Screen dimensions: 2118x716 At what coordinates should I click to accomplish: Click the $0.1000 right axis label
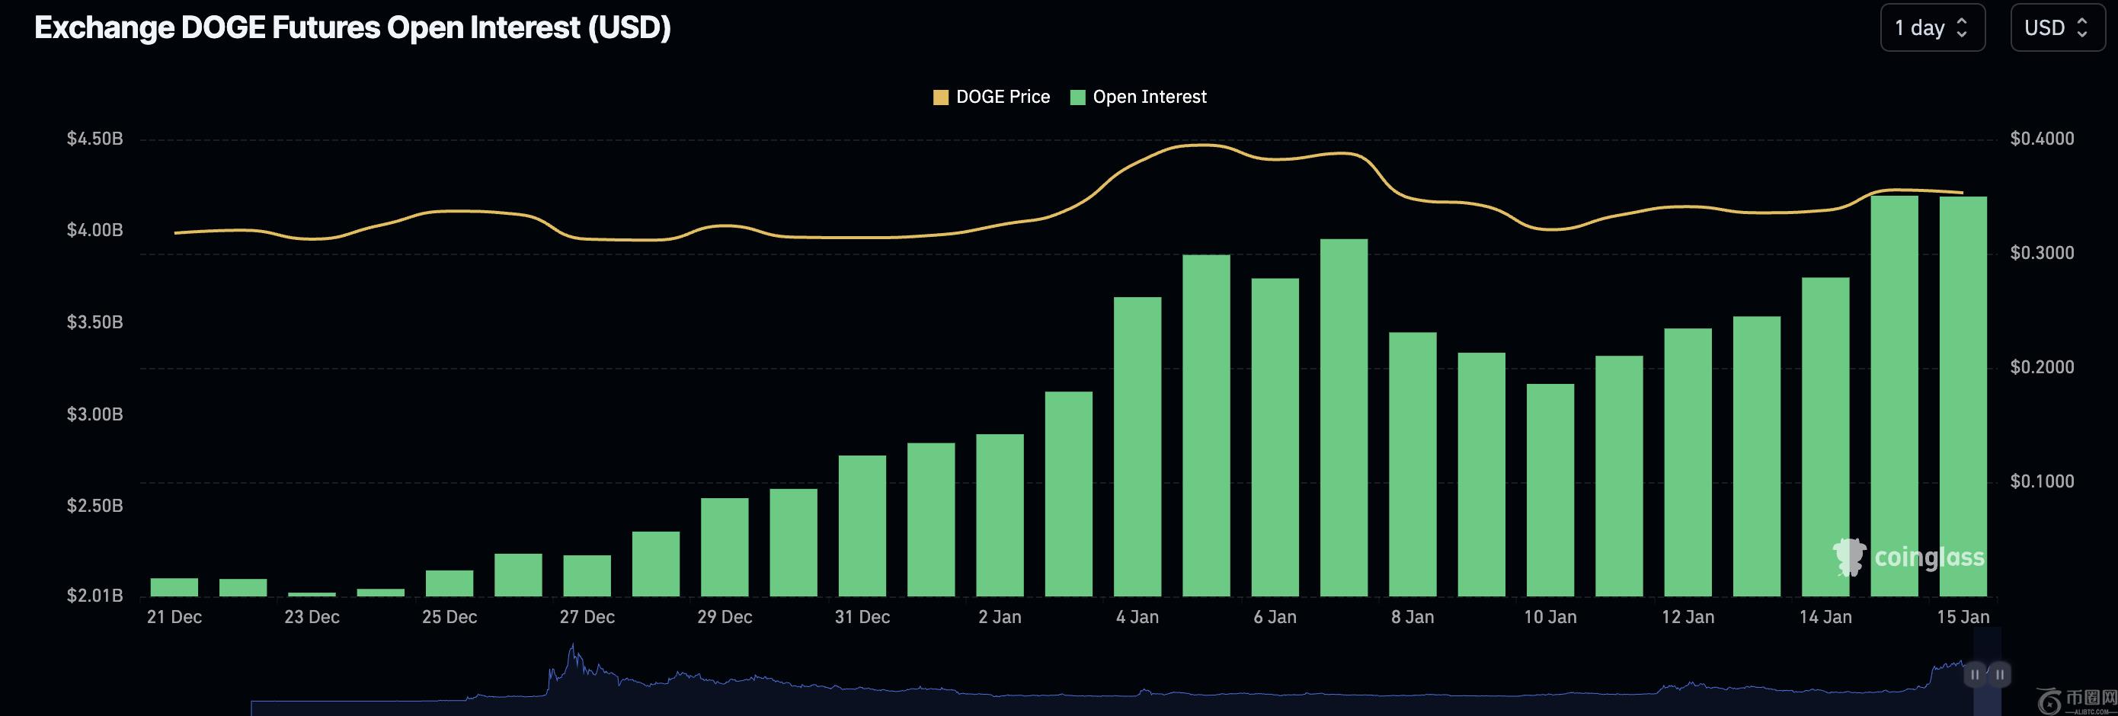pos(2043,481)
